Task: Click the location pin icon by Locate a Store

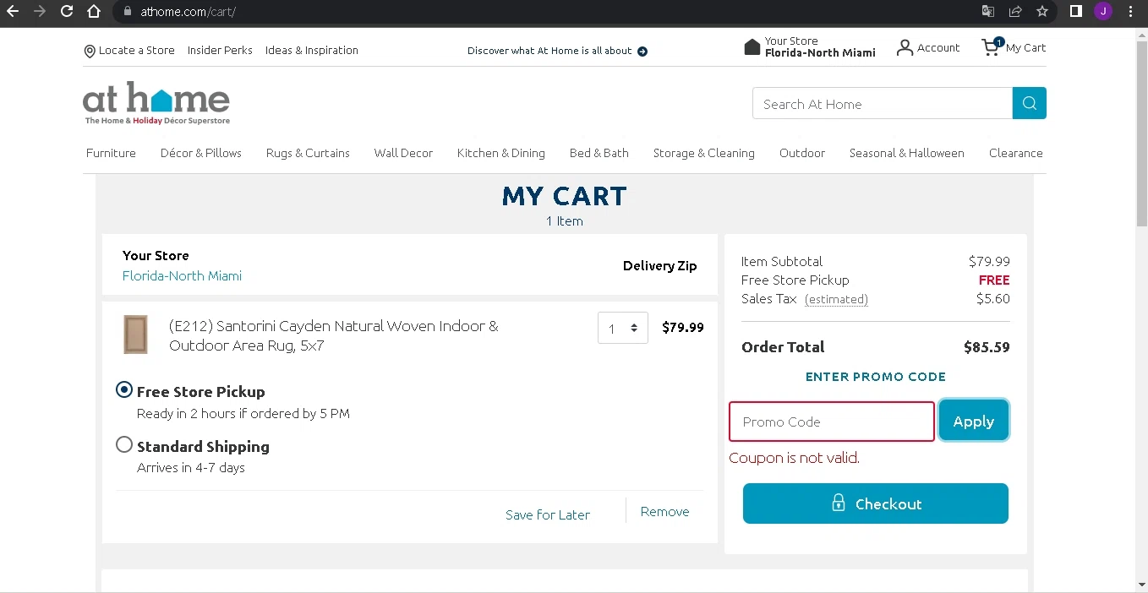Action: 90,51
